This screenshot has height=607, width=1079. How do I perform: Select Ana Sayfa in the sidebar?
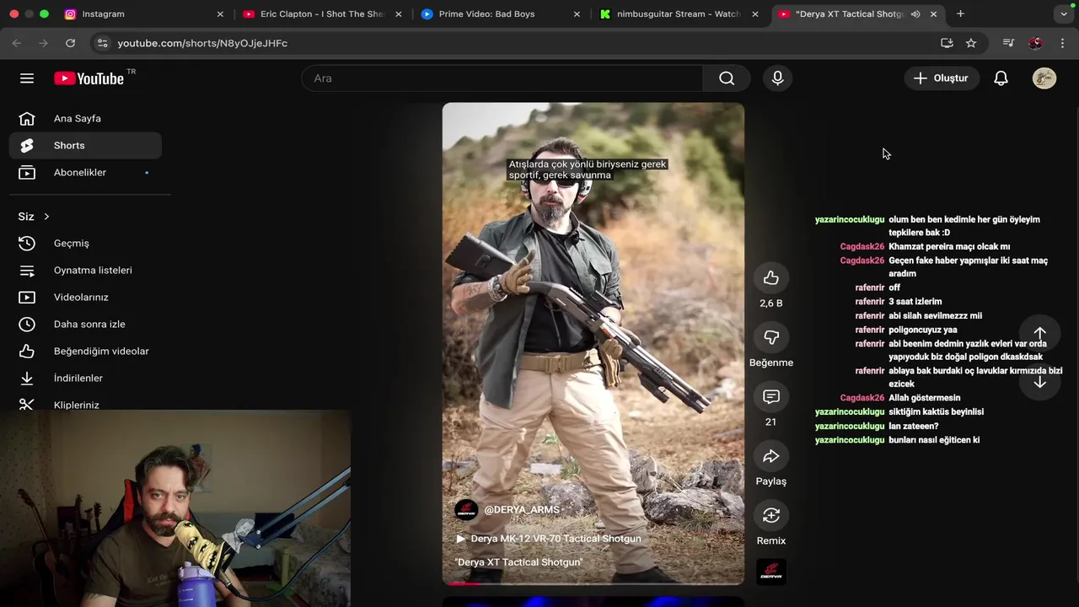[85, 119]
